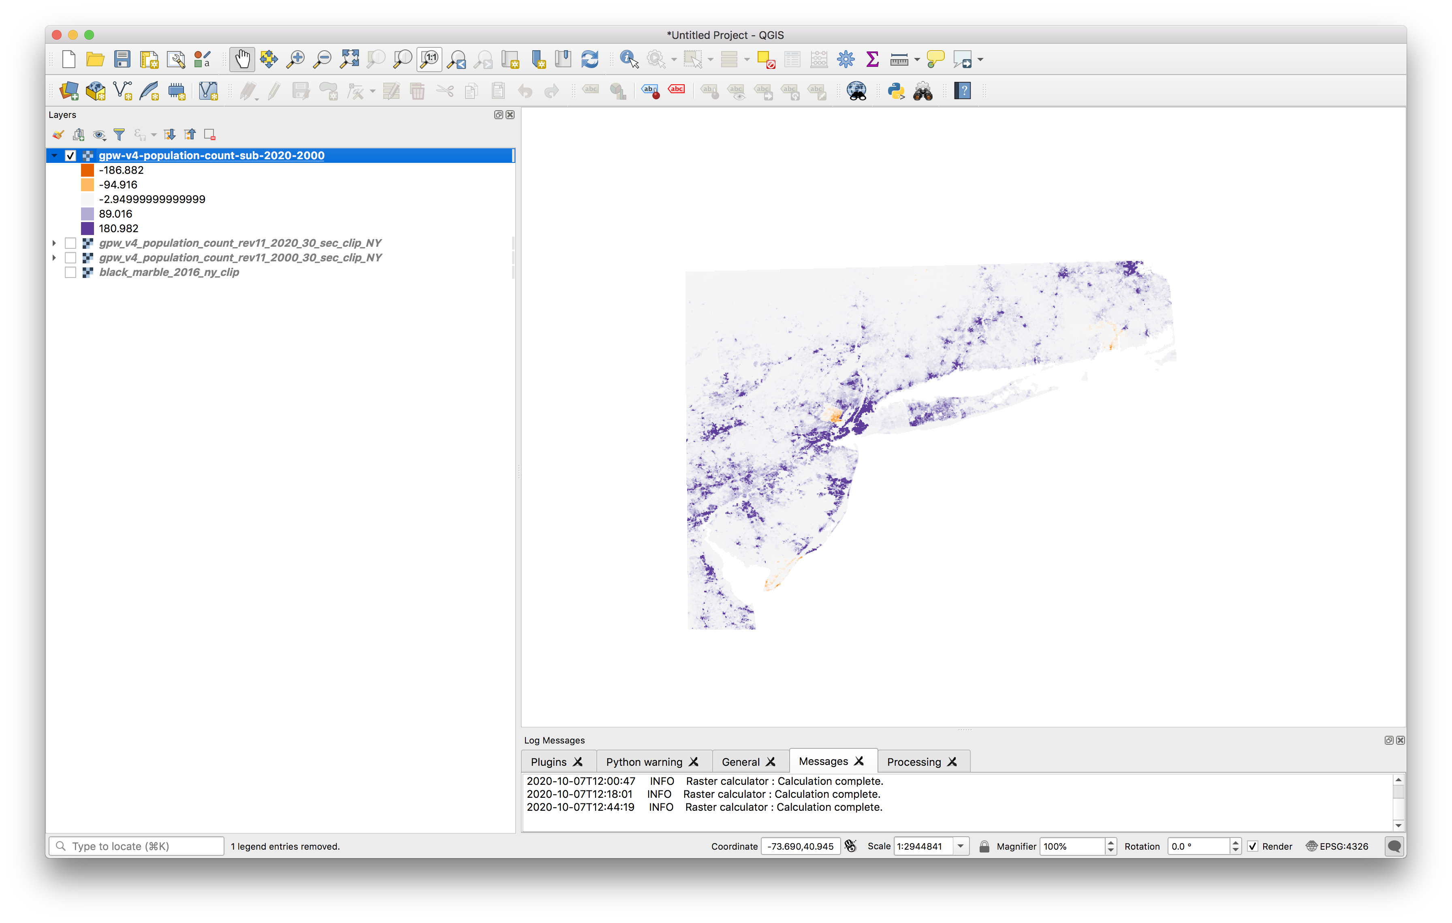Screen dimensions: 1452x923
Task: Click the Zoom In magnifier icon
Action: [295, 59]
